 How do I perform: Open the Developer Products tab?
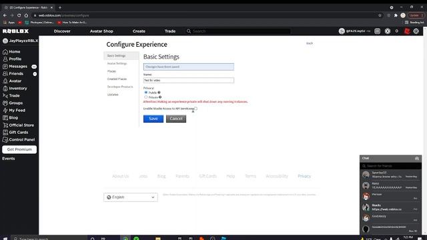coord(120,87)
